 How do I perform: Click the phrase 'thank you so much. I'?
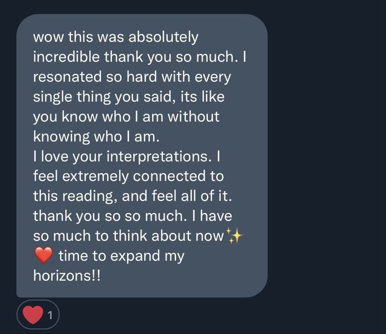click(x=175, y=57)
